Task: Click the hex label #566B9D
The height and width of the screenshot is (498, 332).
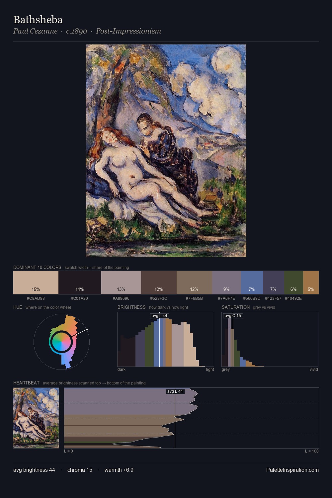Action: click(x=252, y=298)
